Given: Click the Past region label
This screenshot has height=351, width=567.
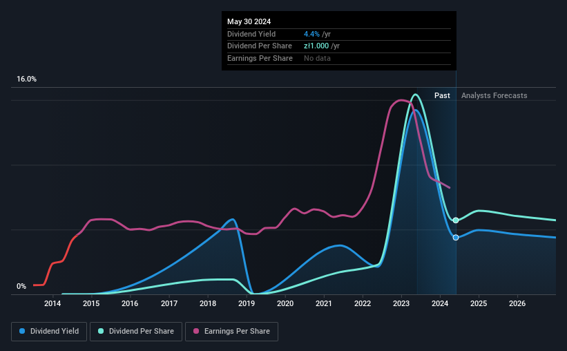Looking at the screenshot, I should click(x=442, y=95).
